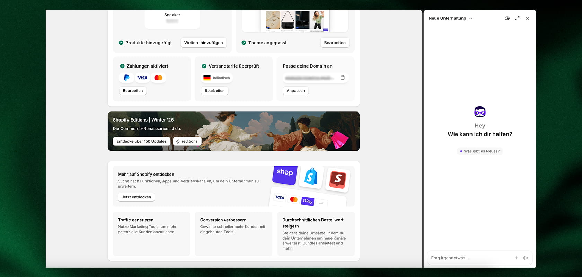Click the green check beside Theme angepasst

click(x=244, y=43)
